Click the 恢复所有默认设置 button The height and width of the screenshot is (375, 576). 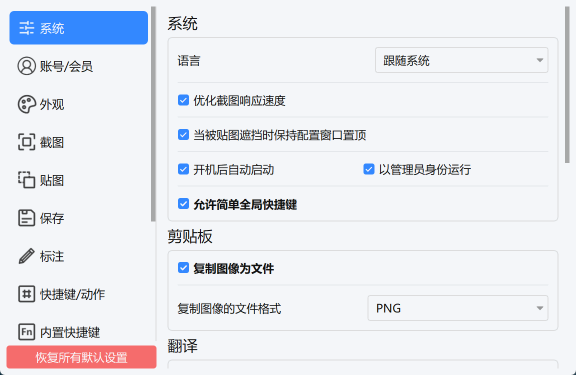pos(81,357)
